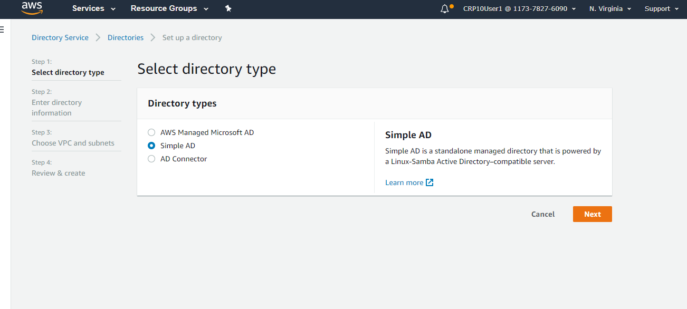Click the AWS logo home icon
687x309 pixels.
[x=32, y=8]
